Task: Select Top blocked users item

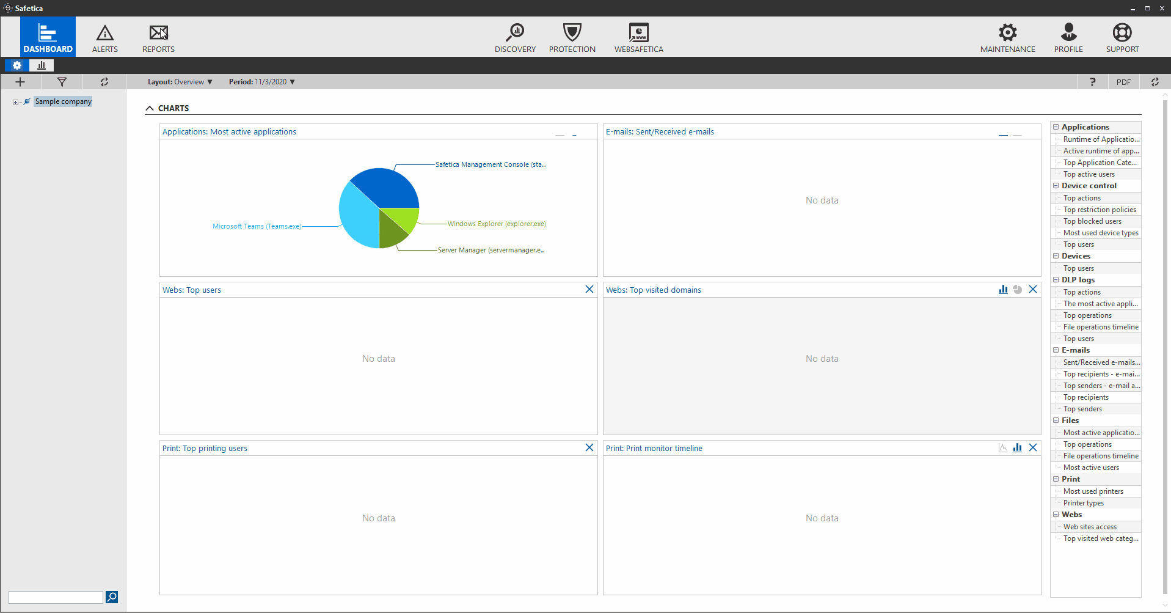Action: (x=1092, y=221)
